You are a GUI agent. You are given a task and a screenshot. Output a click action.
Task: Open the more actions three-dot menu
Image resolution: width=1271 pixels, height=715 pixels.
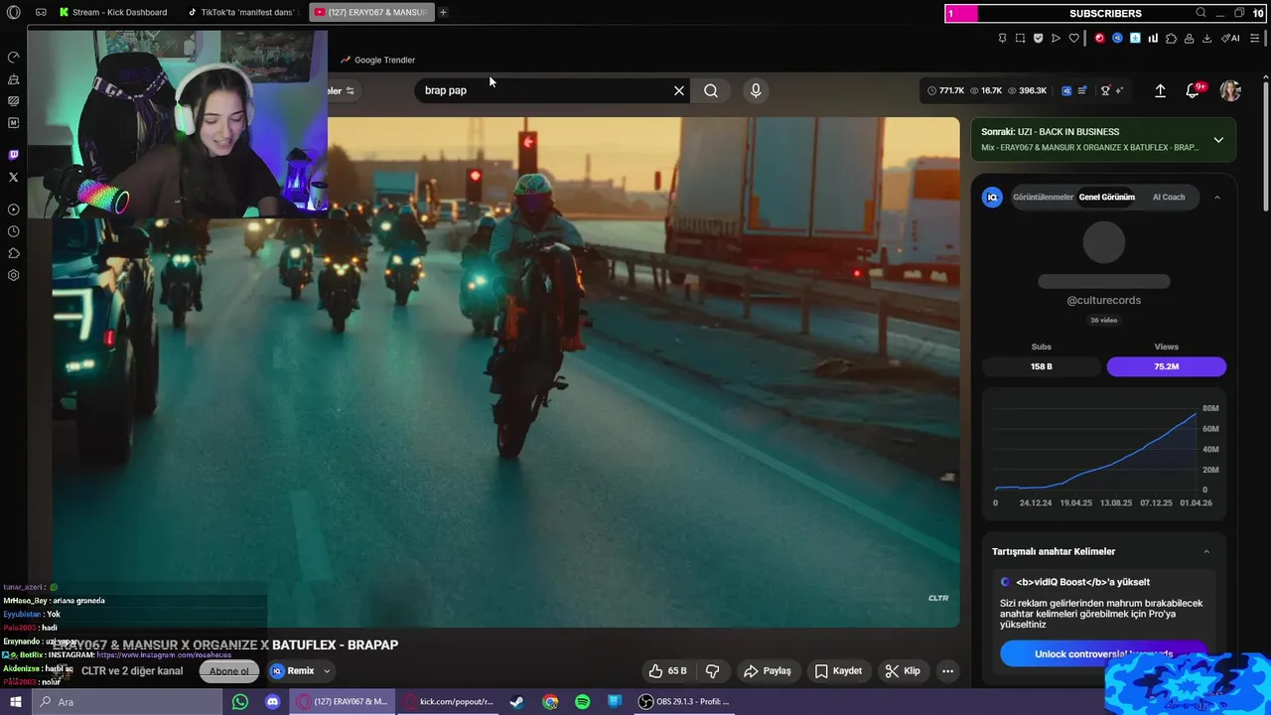[x=947, y=671]
